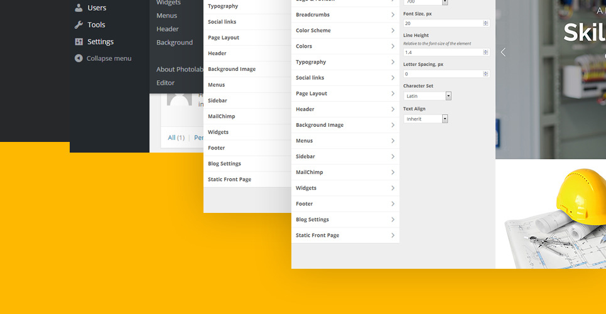Screen dimensions: 606x314
Task: Click the Users person icon
Action: (78, 8)
